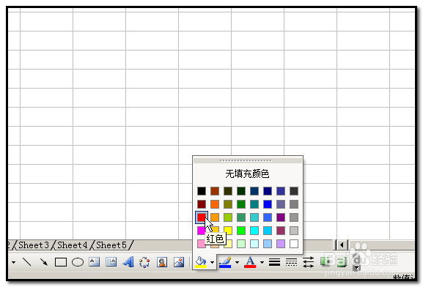Pick the red fill color swatch
423x287 pixels.
coord(202,217)
